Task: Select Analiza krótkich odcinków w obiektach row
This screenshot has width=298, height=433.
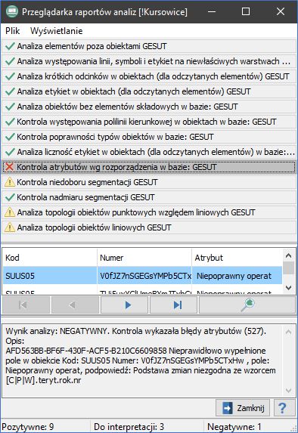Action: point(149,76)
